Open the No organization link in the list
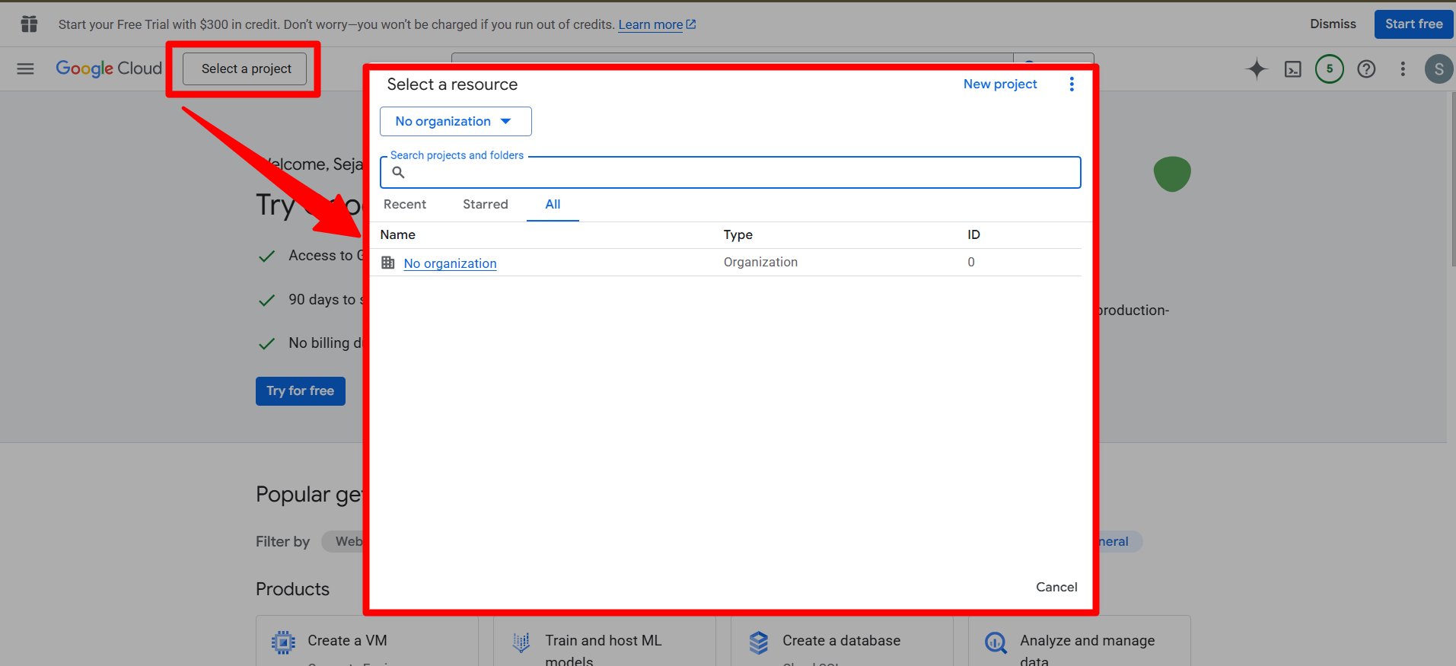The image size is (1456, 666). pos(451,263)
